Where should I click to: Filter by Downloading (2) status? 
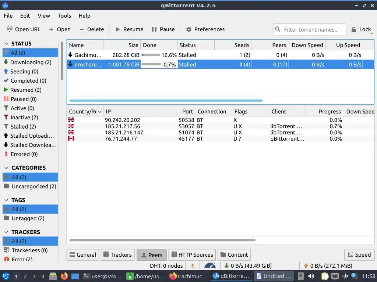pos(30,62)
